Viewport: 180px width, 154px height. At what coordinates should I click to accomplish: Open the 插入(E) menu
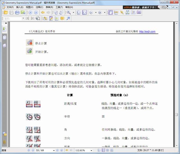tap(20, 7)
